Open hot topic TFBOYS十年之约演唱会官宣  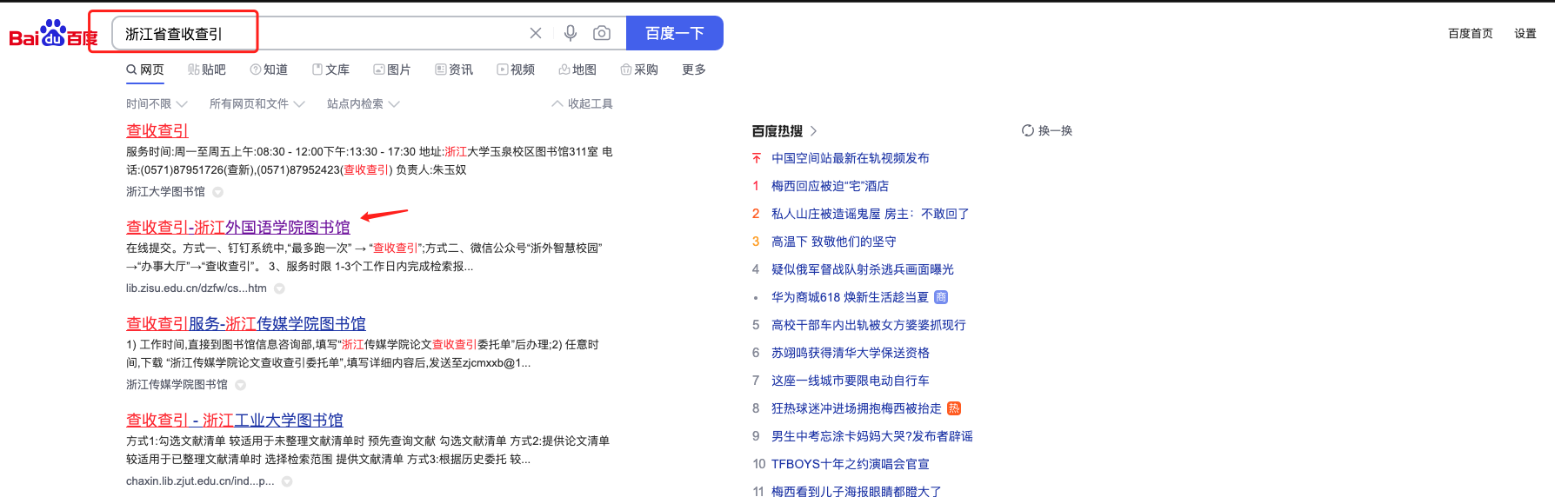click(x=851, y=464)
